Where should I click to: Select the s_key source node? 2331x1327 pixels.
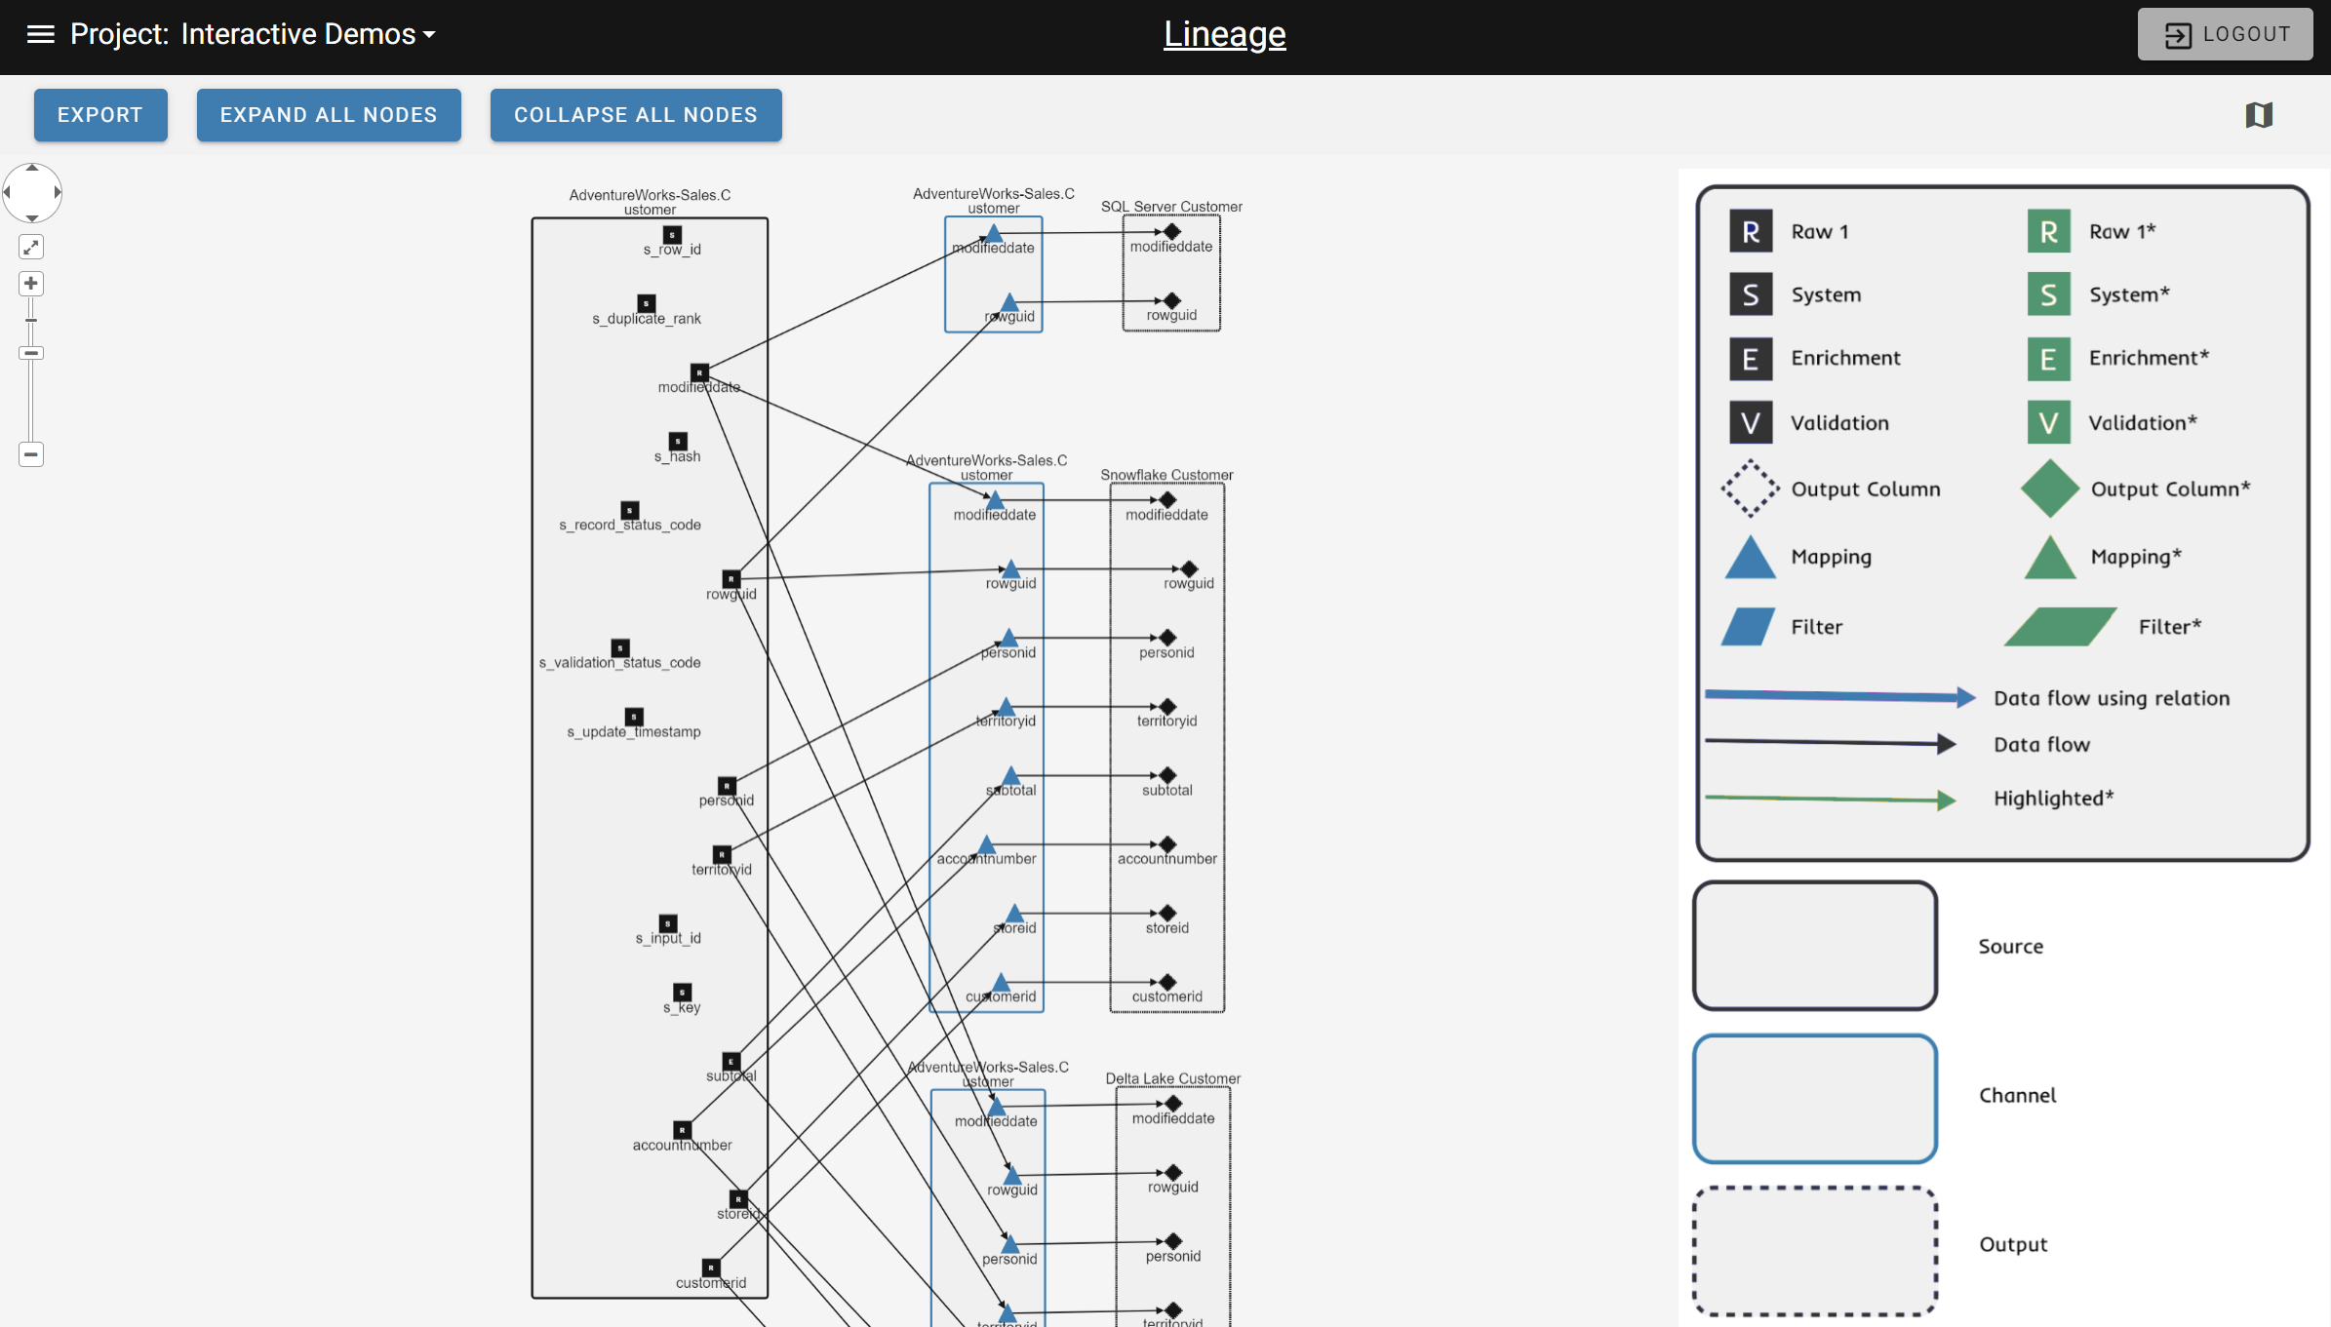(683, 993)
